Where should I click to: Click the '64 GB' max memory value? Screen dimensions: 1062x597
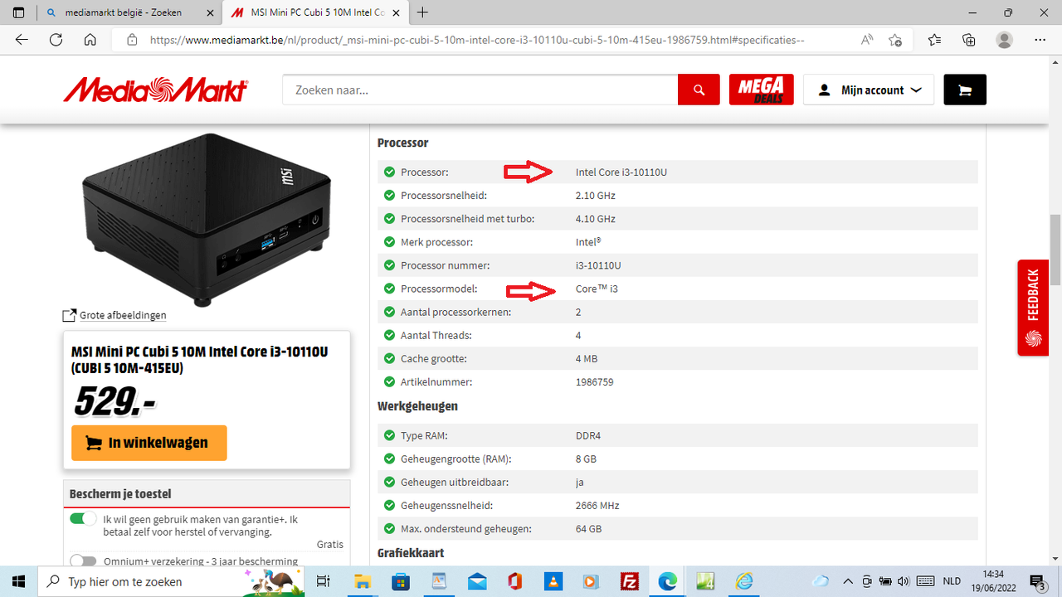[589, 528]
